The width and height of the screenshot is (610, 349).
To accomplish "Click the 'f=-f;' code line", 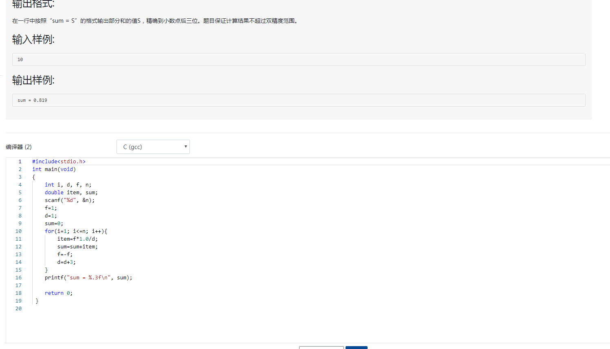I will [65, 255].
